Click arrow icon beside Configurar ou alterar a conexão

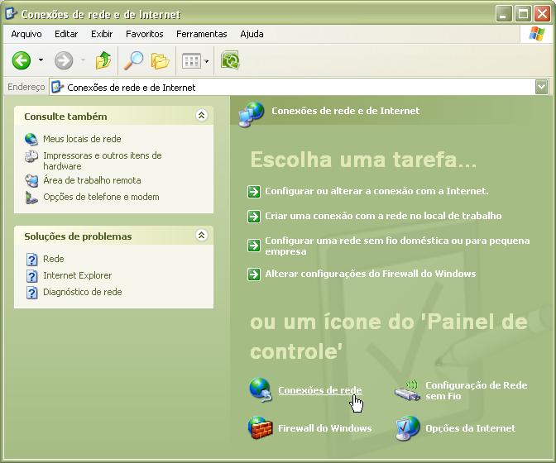254,192
